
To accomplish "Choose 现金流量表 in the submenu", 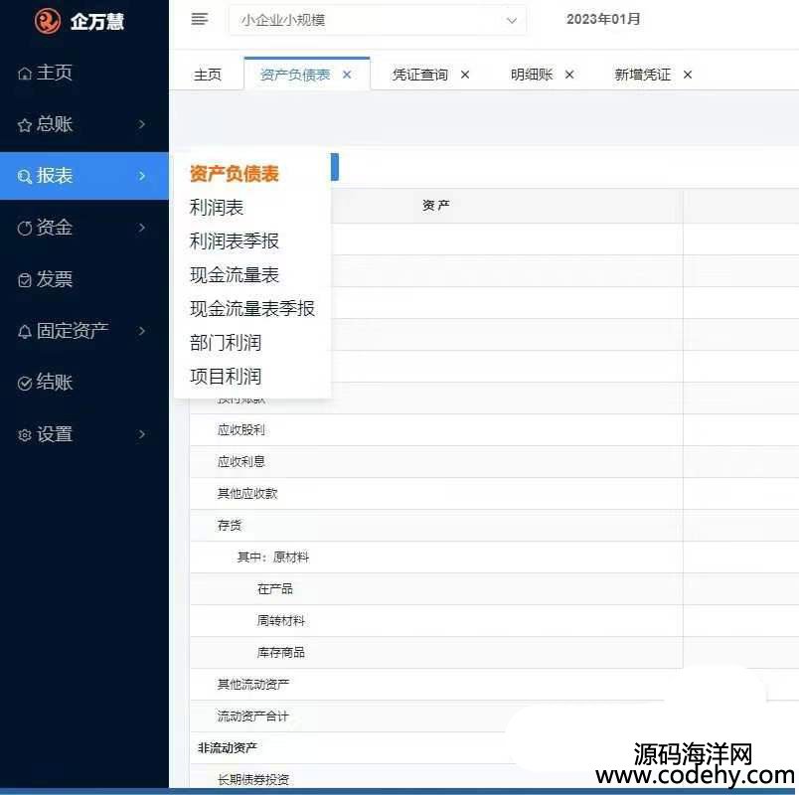I will [235, 275].
